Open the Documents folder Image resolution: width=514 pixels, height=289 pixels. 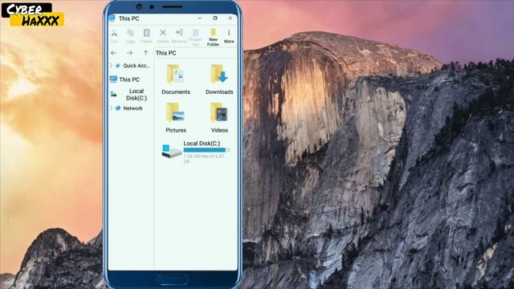pyautogui.click(x=176, y=79)
